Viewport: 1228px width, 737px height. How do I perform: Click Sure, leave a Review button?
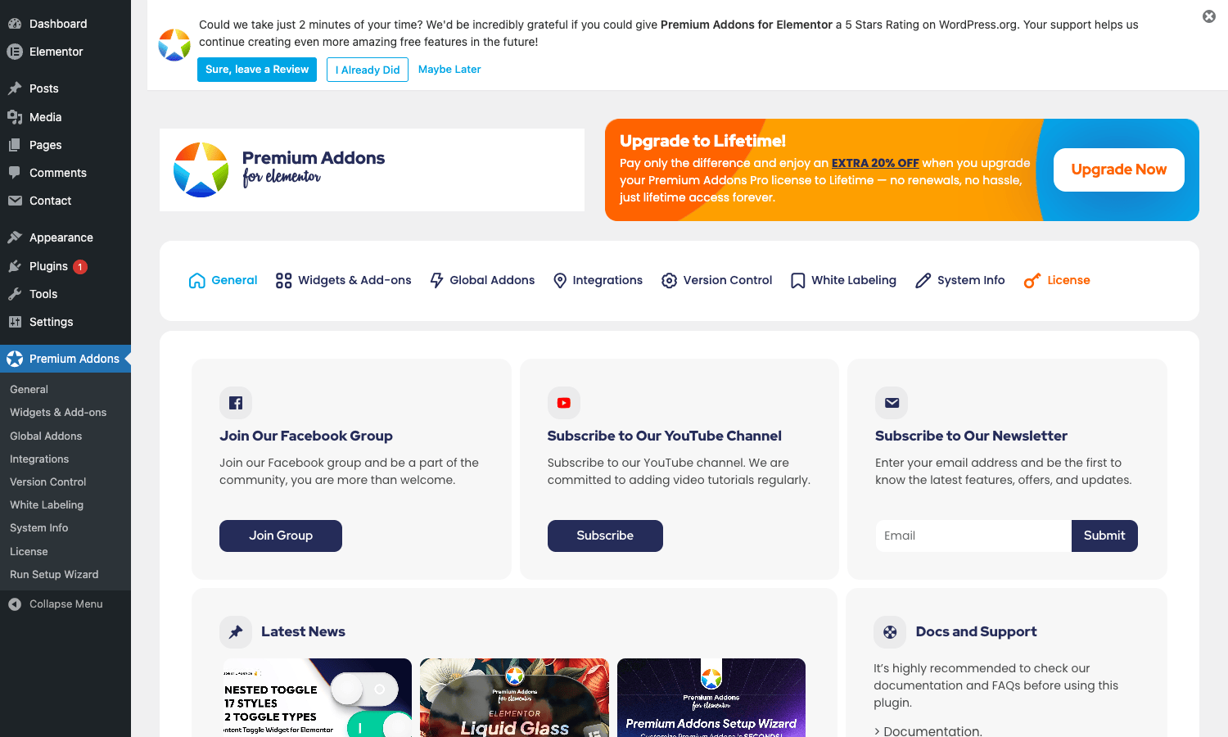point(257,70)
